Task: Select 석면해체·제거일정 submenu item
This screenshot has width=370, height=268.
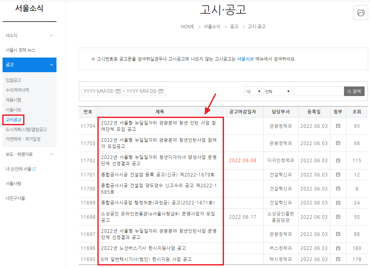Action: pyautogui.click(x=23, y=139)
